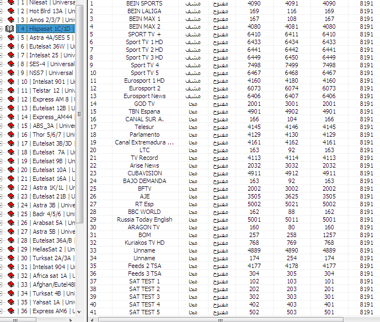Viewport: 380px width, 322px height.
Task: Click the red book icon beside Badr 4/5/6
Action: pos(11,214)
